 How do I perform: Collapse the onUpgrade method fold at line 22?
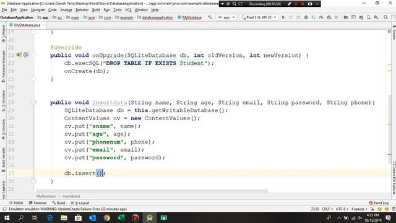click(34, 55)
